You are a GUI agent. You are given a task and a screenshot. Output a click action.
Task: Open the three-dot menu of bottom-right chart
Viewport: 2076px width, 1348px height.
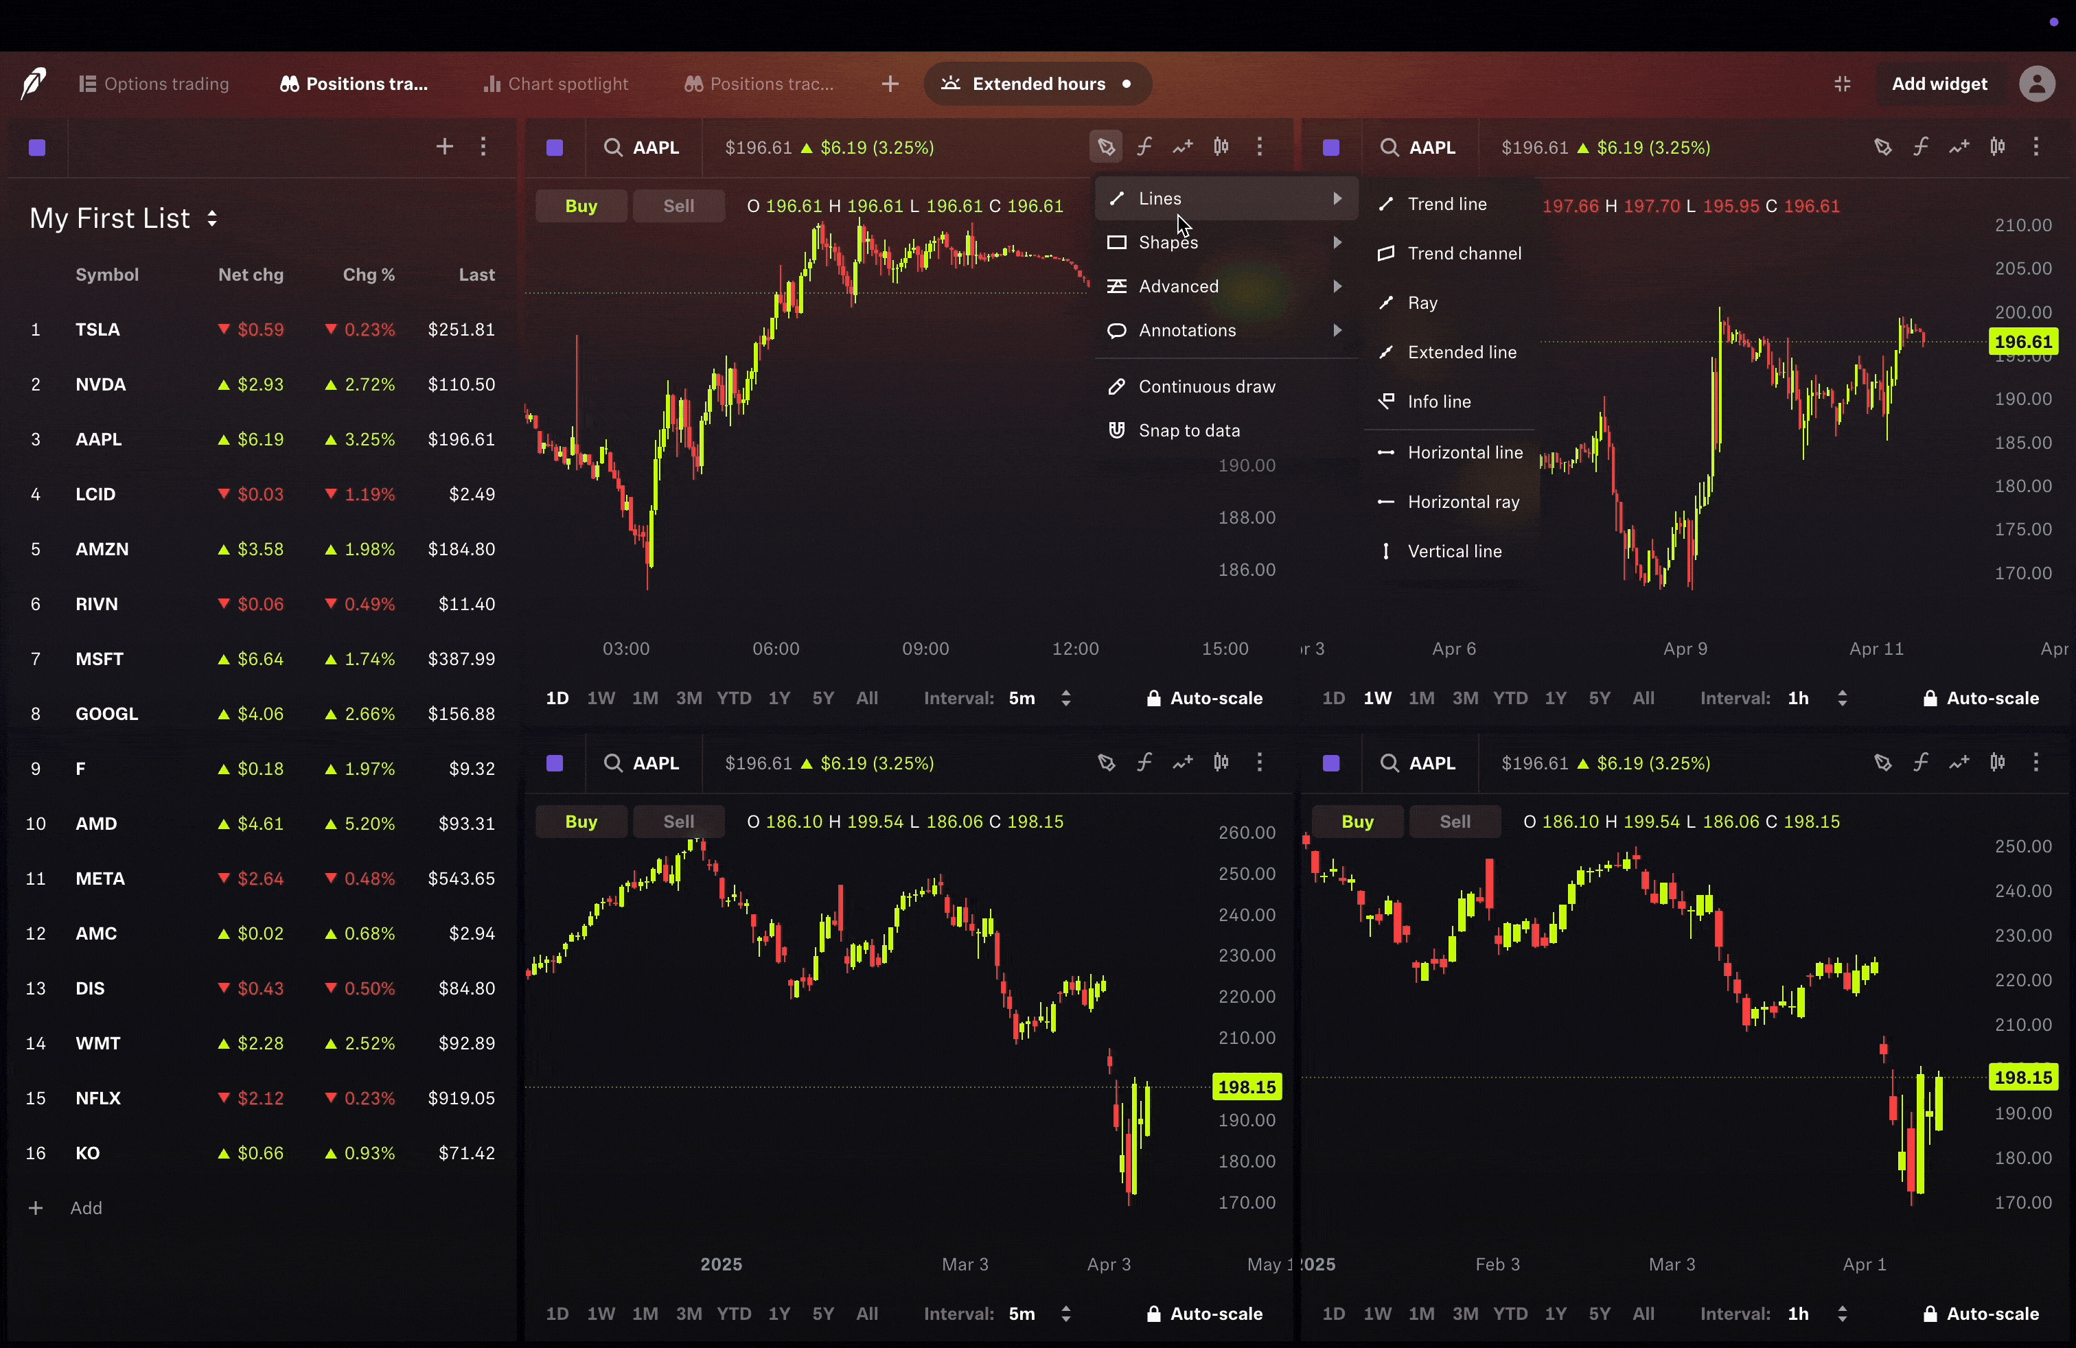click(x=2036, y=763)
